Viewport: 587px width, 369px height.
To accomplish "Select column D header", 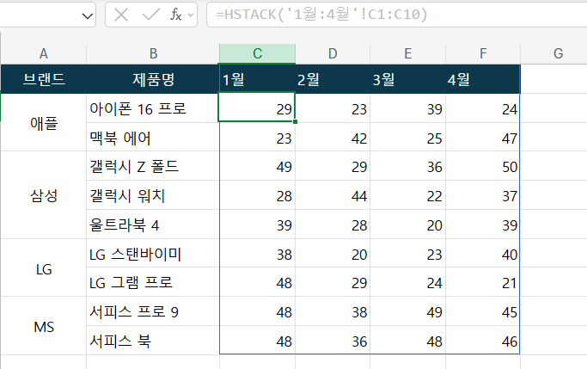I will [333, 53].
